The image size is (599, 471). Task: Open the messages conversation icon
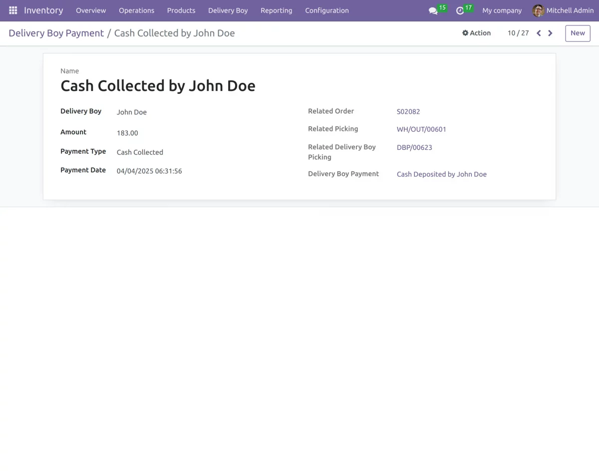point(433,10)
